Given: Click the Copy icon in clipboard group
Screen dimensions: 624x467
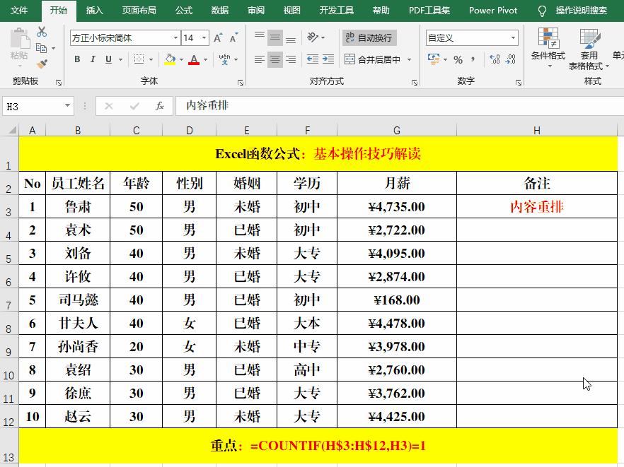Looking at the screenshot, I should point(42,48).
